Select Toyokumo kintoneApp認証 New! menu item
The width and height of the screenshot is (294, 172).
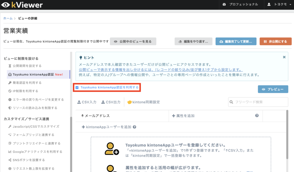[x=38, y=74]
